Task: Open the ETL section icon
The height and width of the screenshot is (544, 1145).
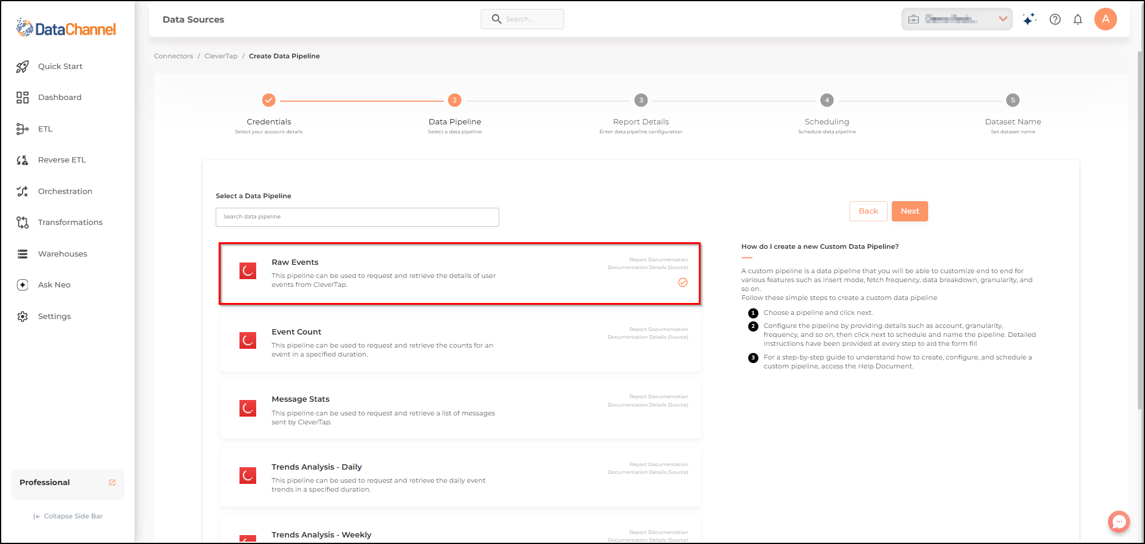Action: click(x=23, y=129)
